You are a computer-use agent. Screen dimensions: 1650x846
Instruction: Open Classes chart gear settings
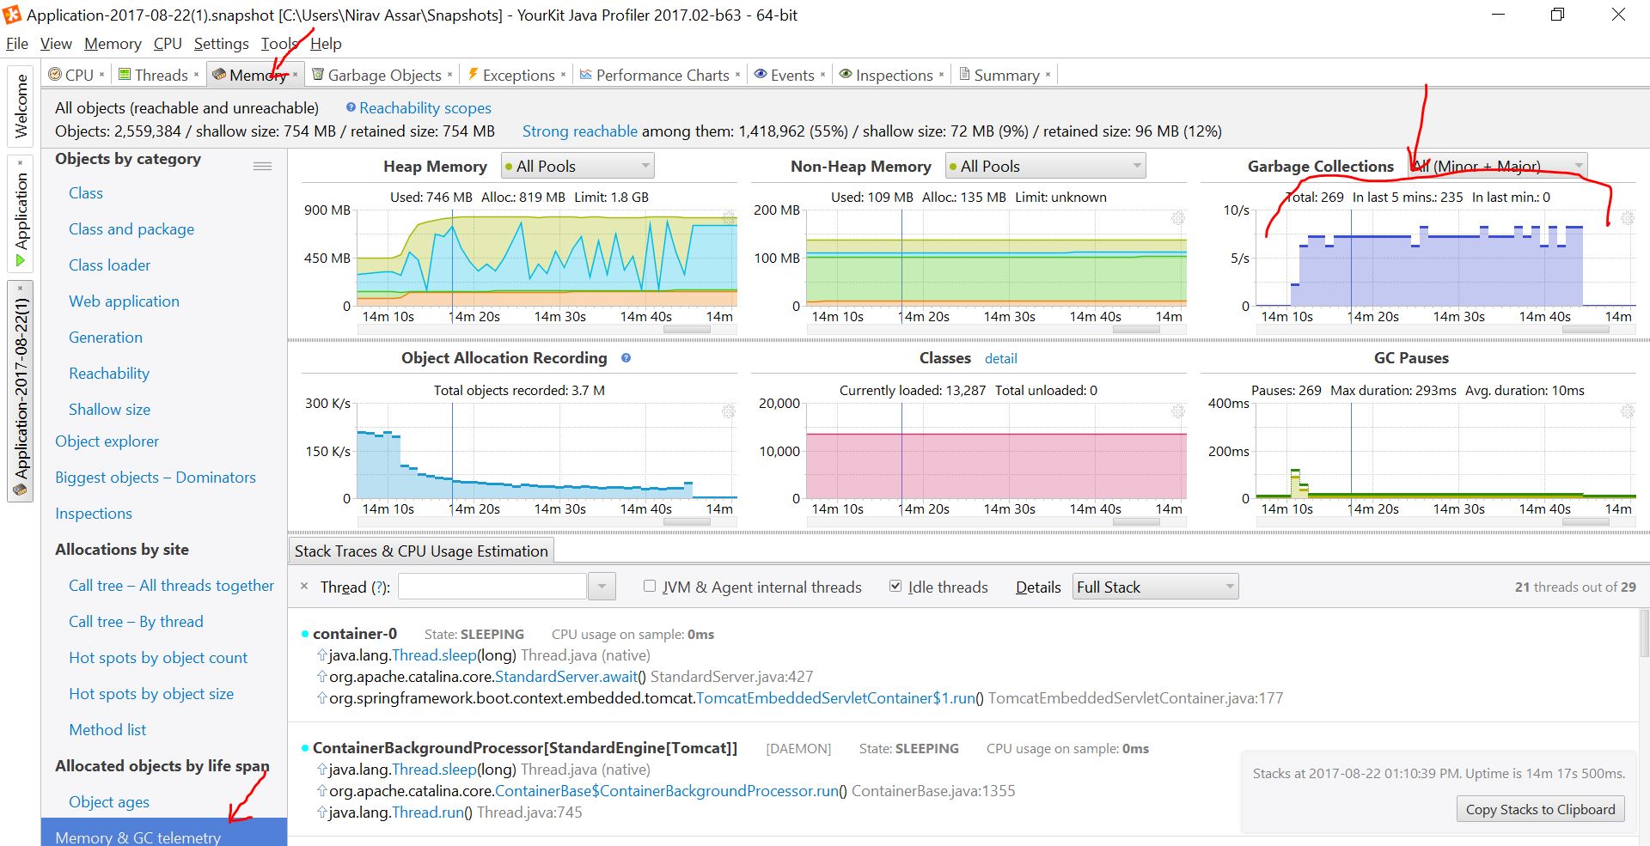(1178, 411)
